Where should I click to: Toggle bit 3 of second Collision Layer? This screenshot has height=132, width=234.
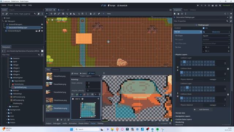coord(187,87)
